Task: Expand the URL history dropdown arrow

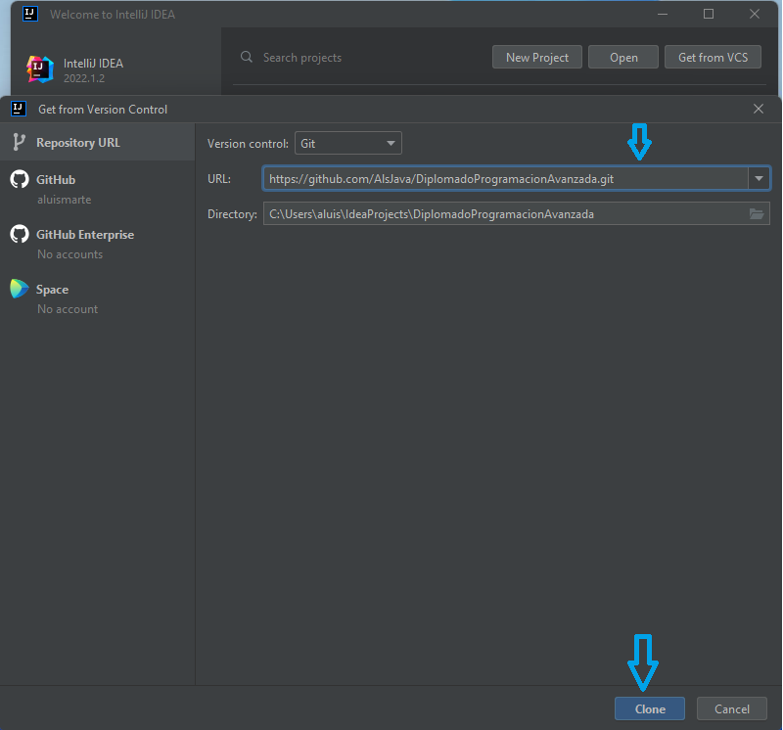Action: click(x=760, y=178)
